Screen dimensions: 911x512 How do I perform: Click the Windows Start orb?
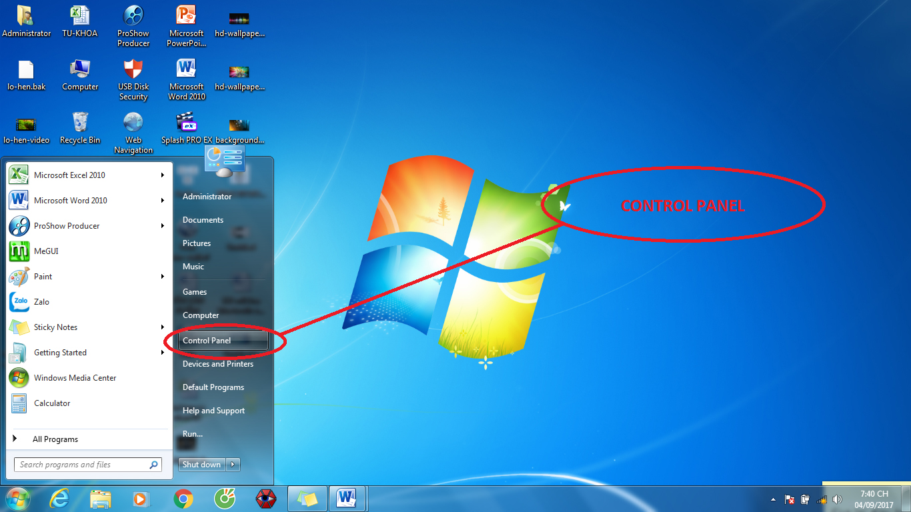tap(18, 499)
